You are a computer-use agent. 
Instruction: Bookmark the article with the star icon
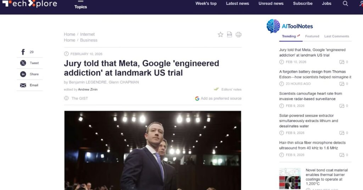click(220, 34)
